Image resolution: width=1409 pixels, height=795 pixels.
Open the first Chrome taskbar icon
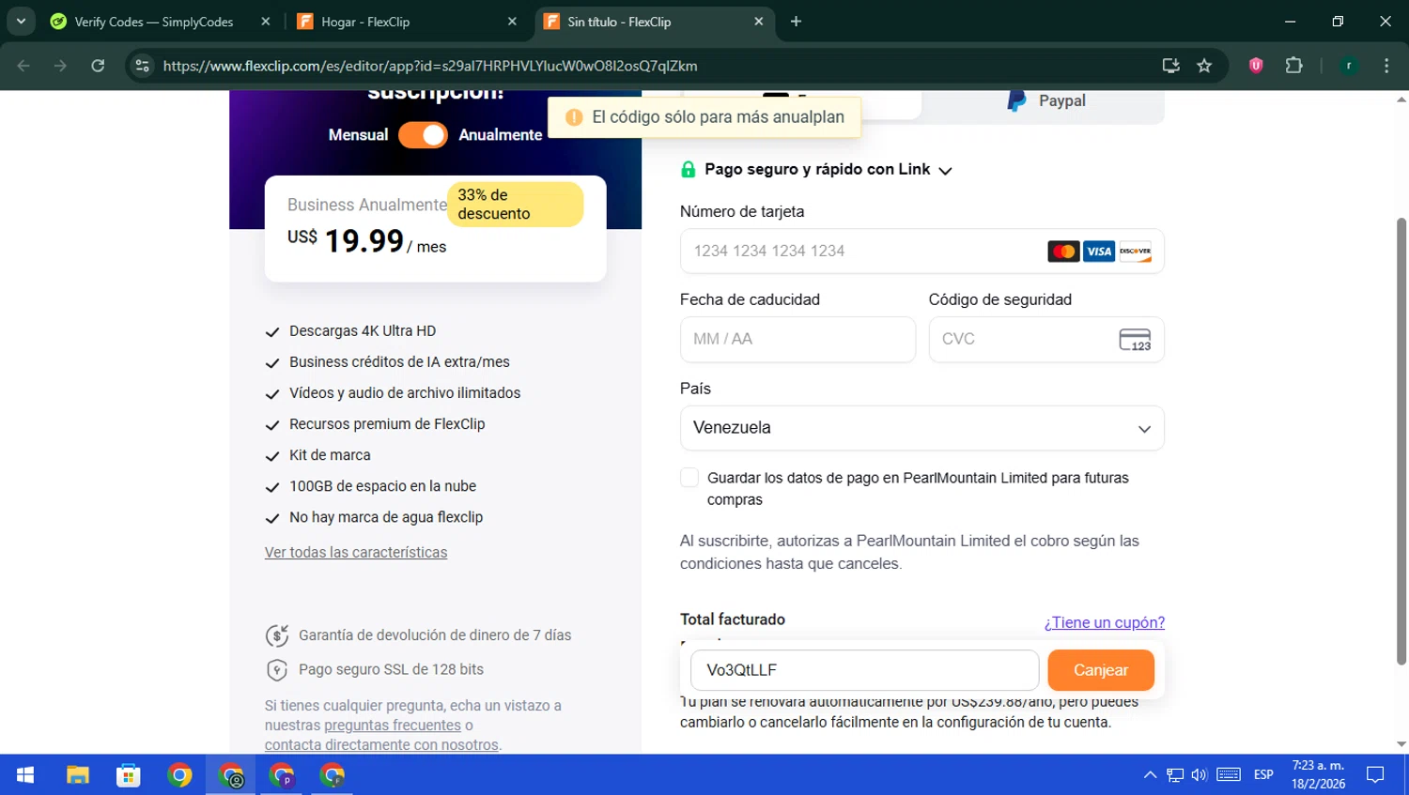coord(179,775)
